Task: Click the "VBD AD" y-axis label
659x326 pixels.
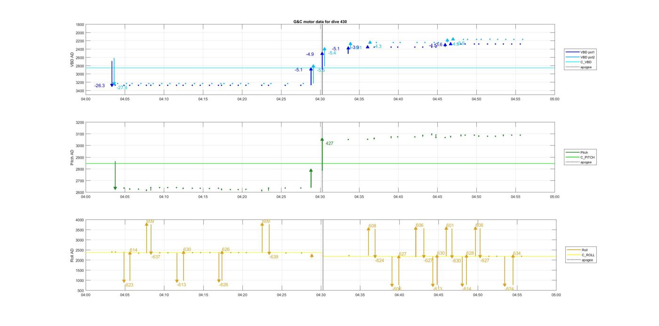Action: point(72,59)
